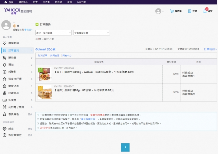The width and height of the screenshot is (218, 154).
Task: Open 電子發票說明 link in notes
Action: coord(88,119)
